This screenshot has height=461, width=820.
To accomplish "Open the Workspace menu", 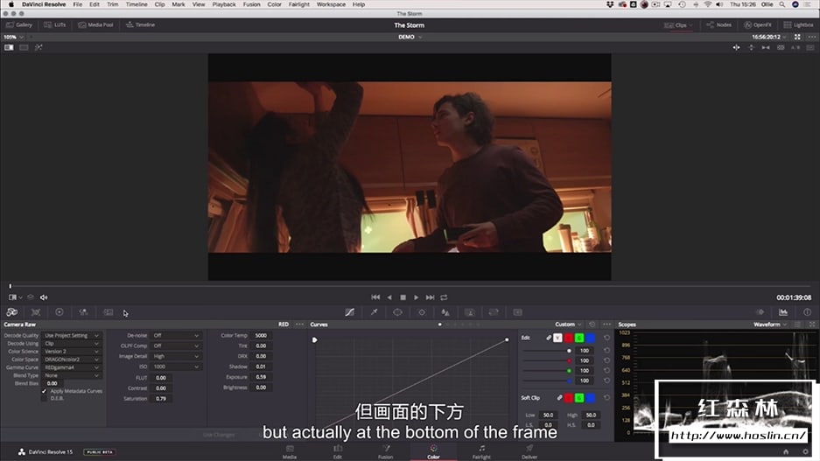I will 331,4.
